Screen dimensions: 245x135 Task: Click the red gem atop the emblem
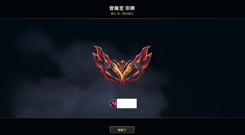coord(122,63)
